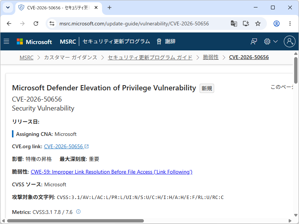The image size is (299, 224).
Task: Click 影響: 特権の昇格 text
Action: click(x=32, y=159)
